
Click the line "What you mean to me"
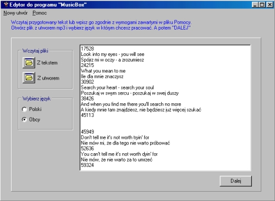tap(103, 71)
